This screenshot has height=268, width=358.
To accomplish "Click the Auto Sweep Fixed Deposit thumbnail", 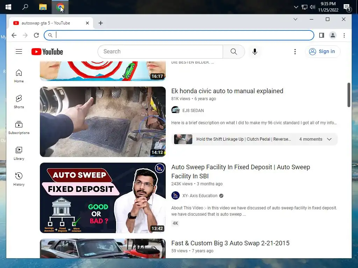I will pyautogui.click(x=103, y=198).
